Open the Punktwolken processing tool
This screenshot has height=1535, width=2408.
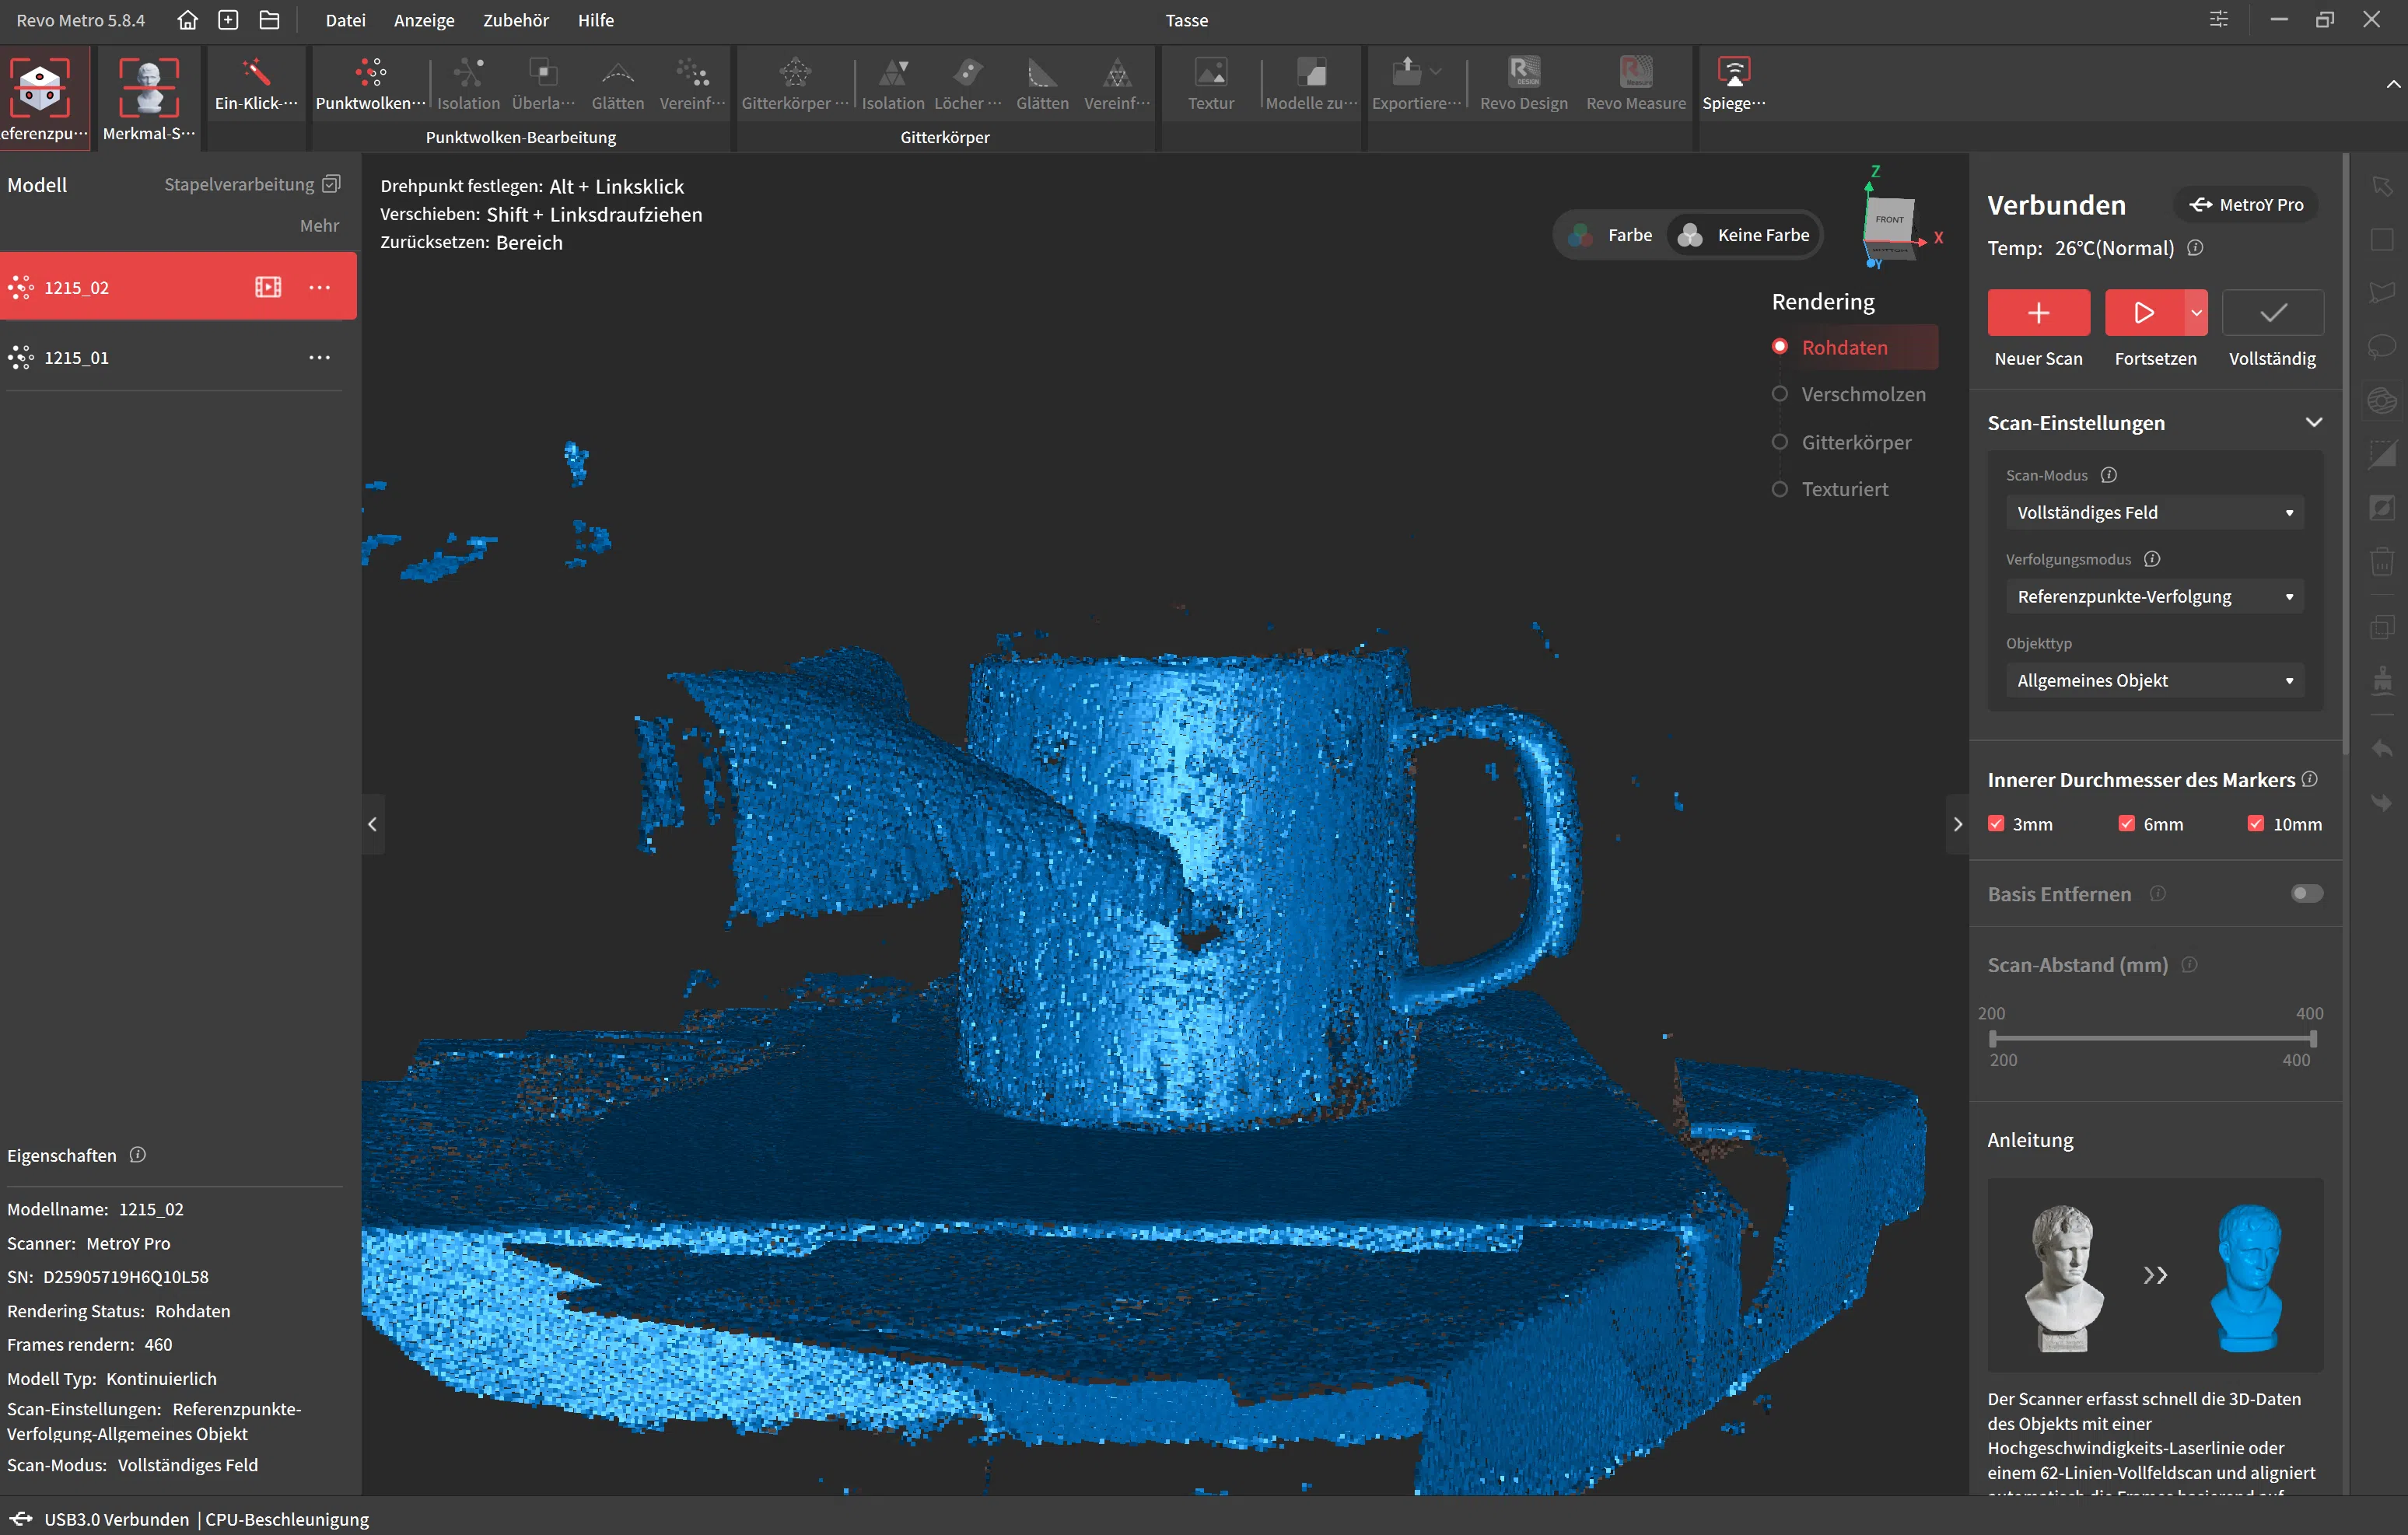pos(370,74)
